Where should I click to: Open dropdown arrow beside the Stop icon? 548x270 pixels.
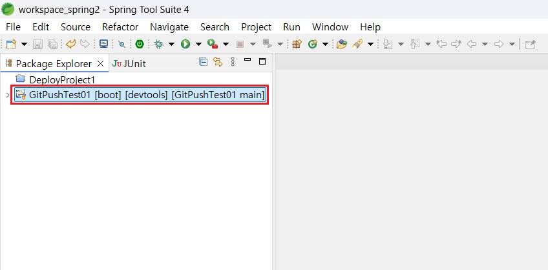[253, 44]
